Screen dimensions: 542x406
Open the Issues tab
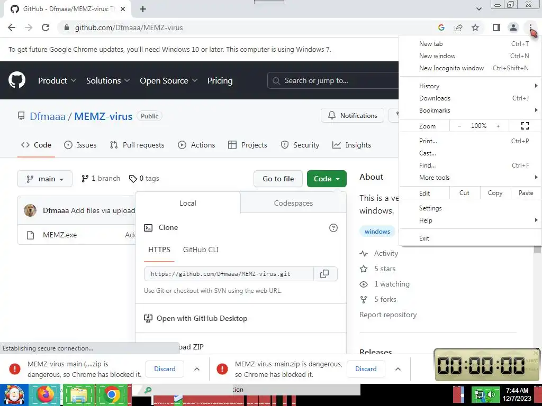[x=80, y=145]
